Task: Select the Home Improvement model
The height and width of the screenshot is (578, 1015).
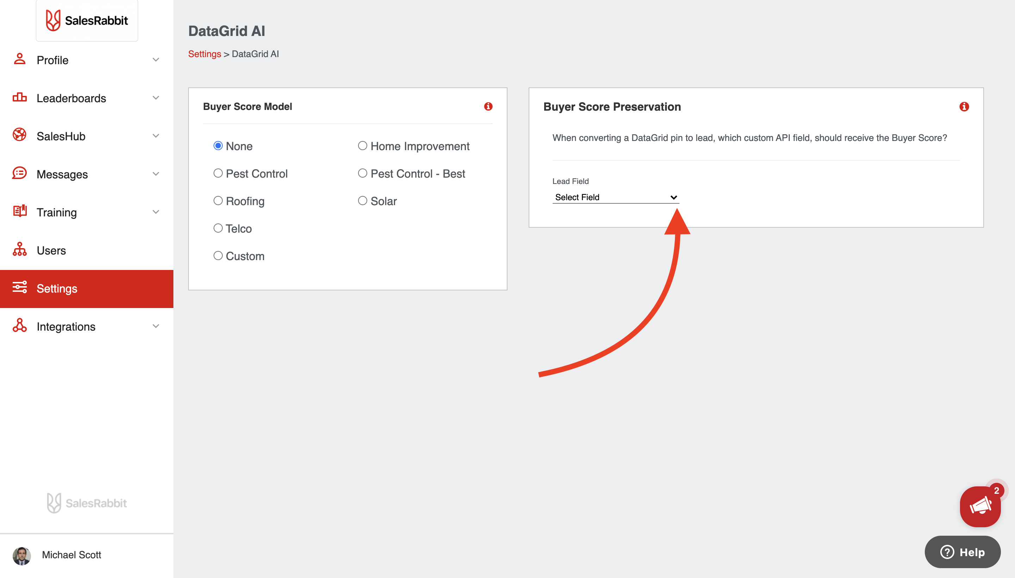Action: (x=362, y=146)
